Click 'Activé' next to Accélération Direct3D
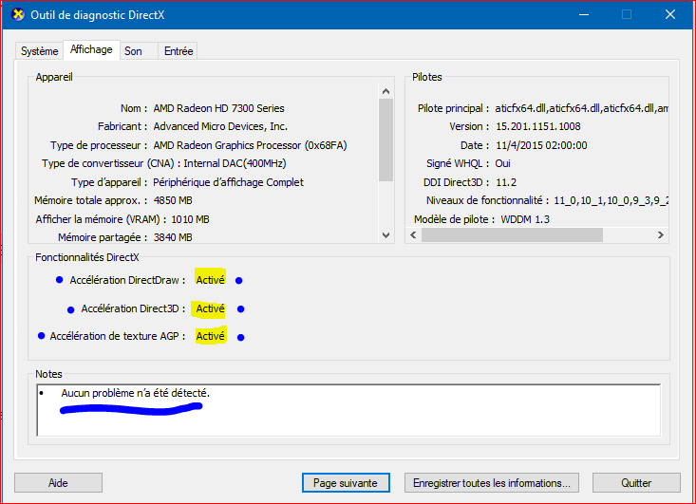This screenshot has height=504, width=696. click(211, 308)
